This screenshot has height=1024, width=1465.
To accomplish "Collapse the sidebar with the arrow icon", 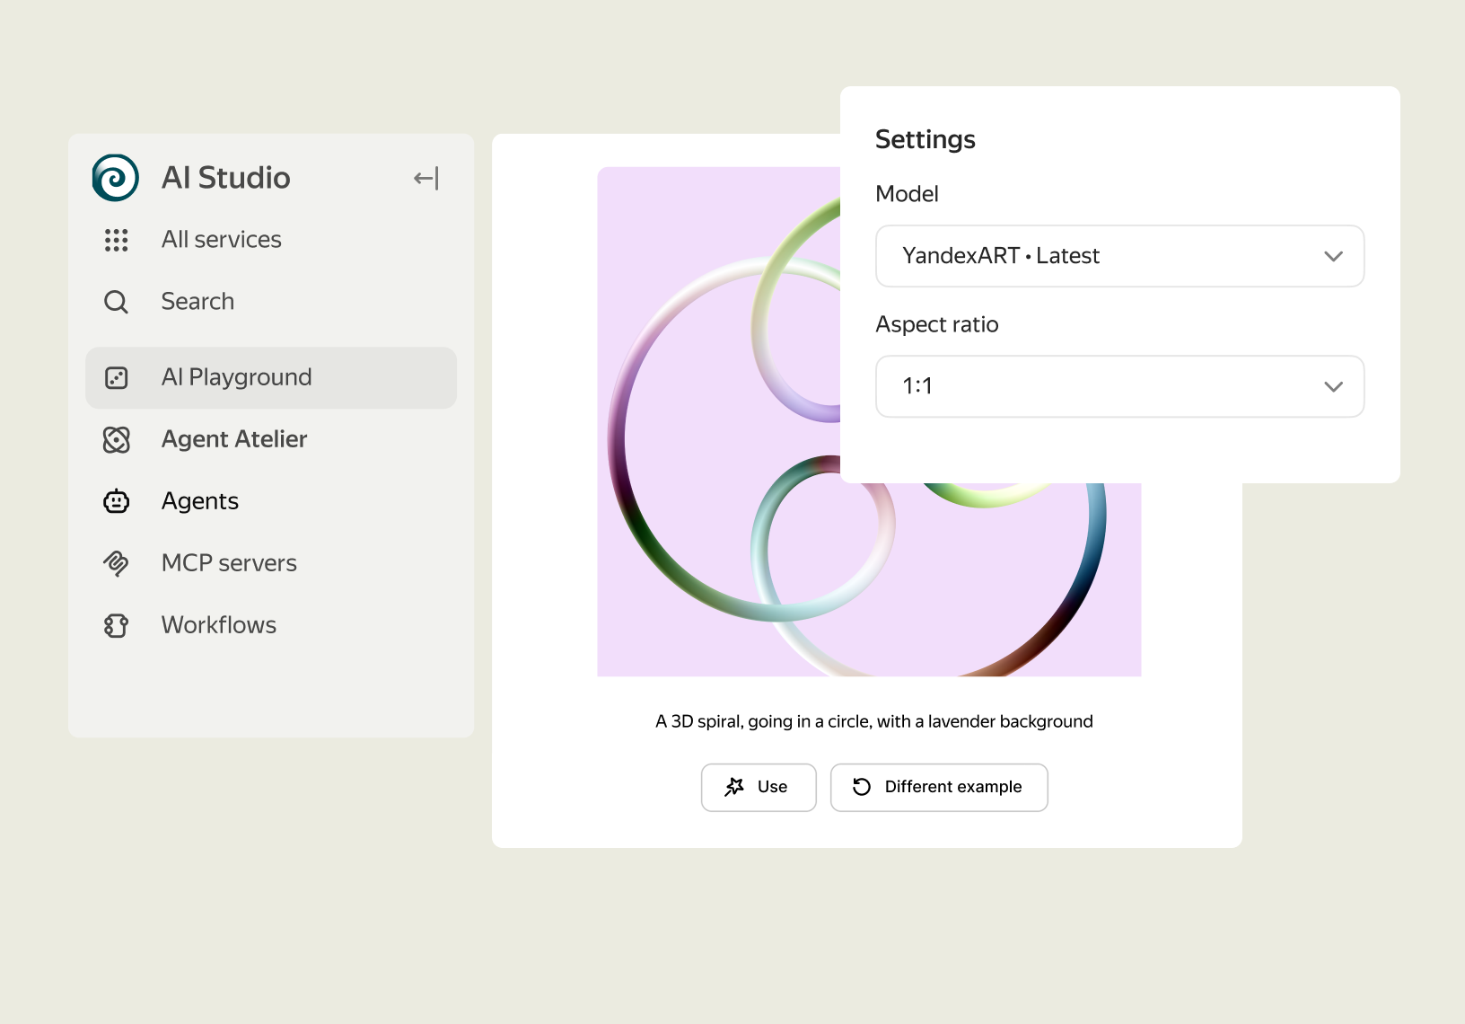I will 426,179.
